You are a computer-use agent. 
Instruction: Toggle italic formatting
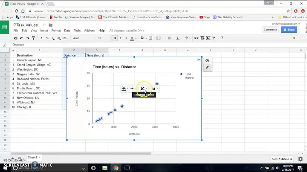click(120, 38)
